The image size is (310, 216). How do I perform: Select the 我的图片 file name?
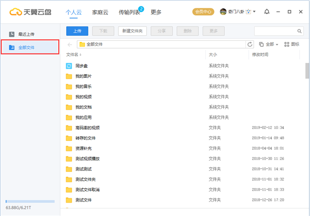point(83,76)
